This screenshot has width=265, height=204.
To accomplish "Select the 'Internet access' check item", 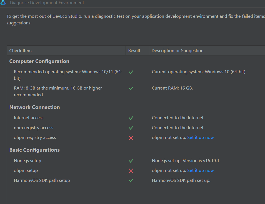I will pyautogui.click(x=29, y=118).
